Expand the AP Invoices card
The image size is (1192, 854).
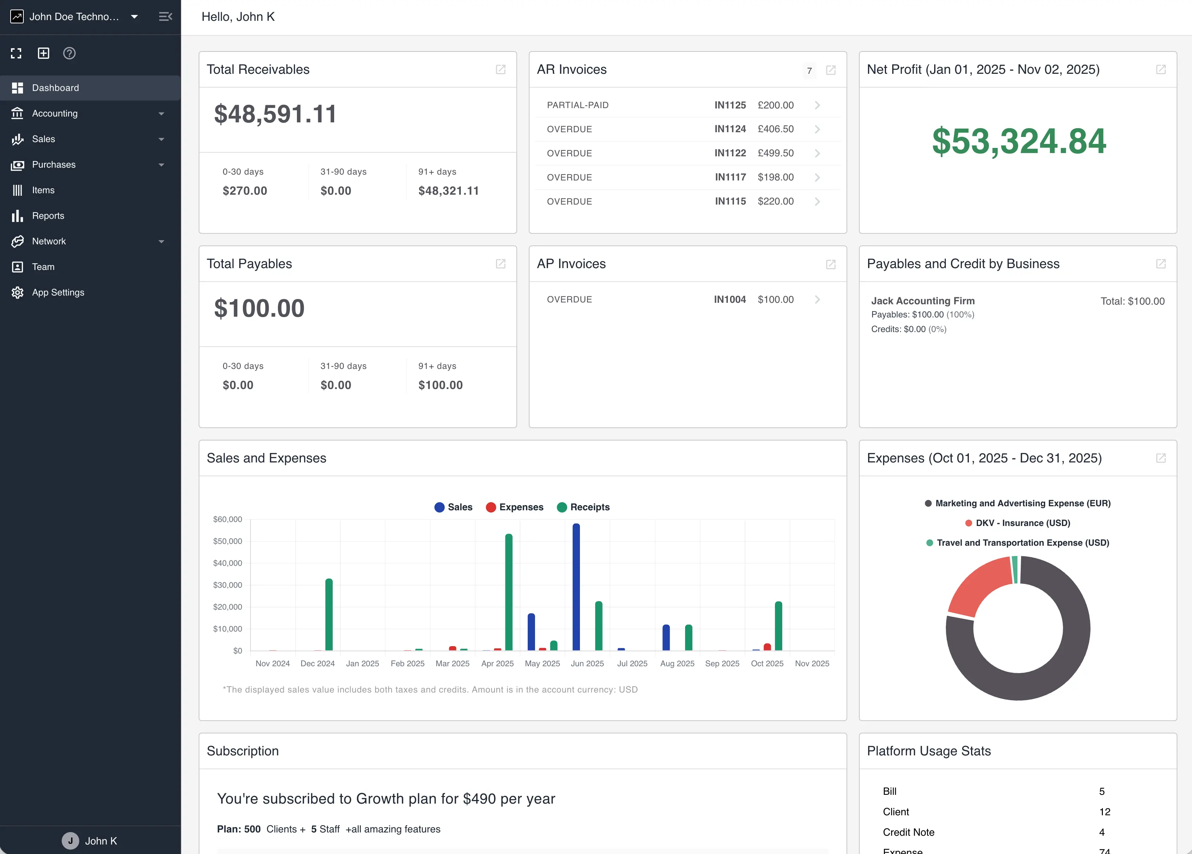[830, 264]
